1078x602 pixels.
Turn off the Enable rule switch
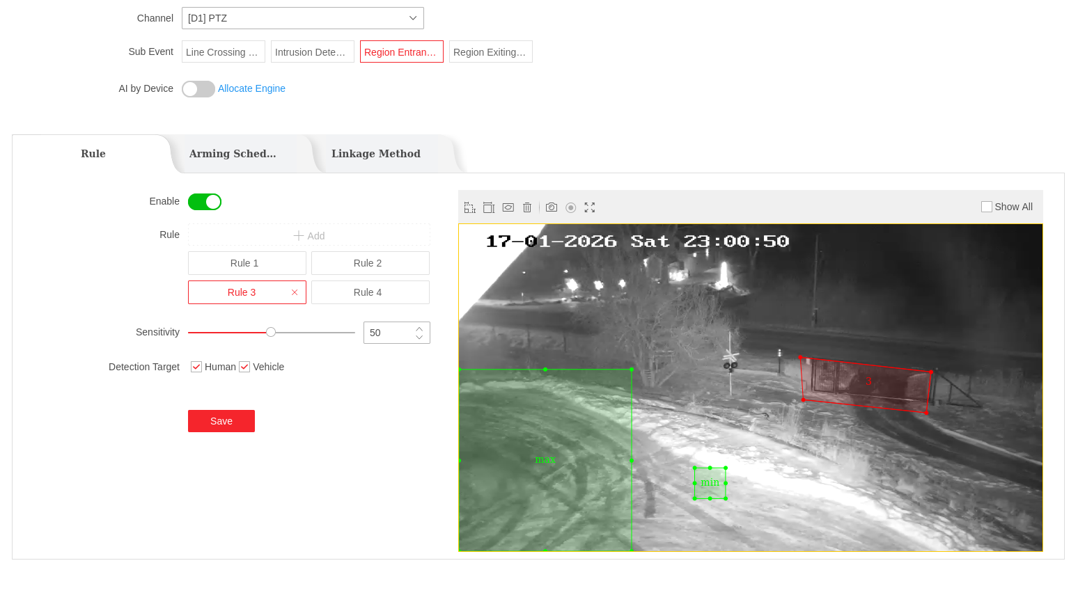[205, 202]
